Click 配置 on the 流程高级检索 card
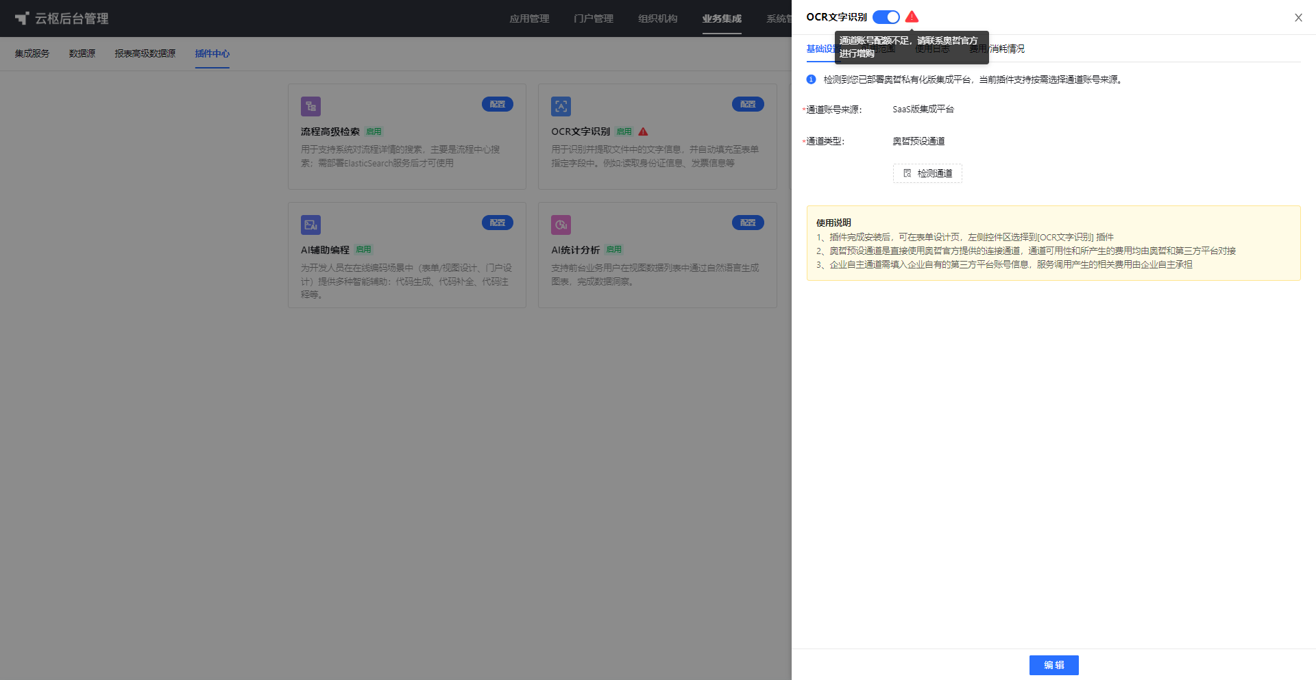 tap(498, 104)
